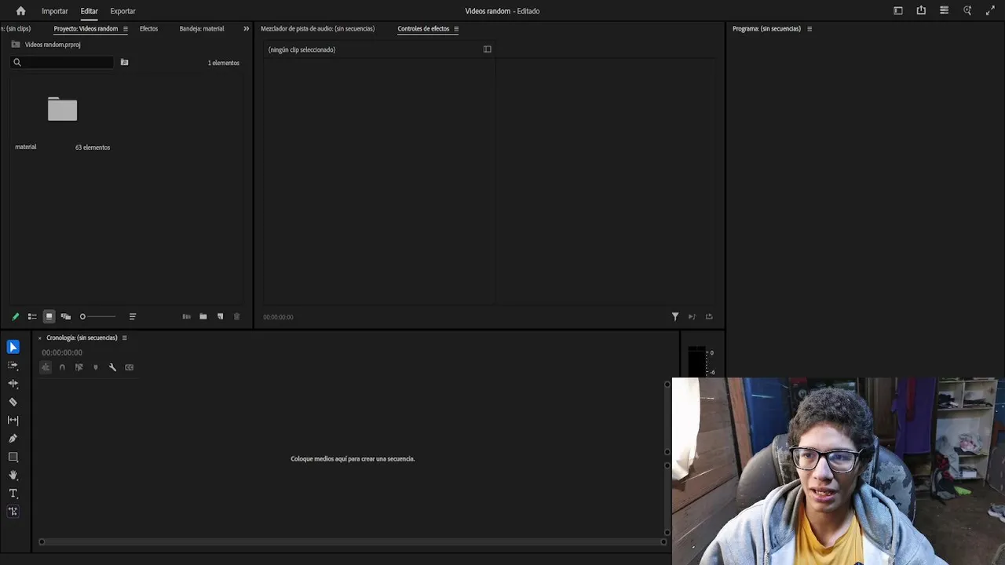Toggle the effect controls timeline view icon
This screenshot has width=1005, height=565.
click(x=487, y=49)
